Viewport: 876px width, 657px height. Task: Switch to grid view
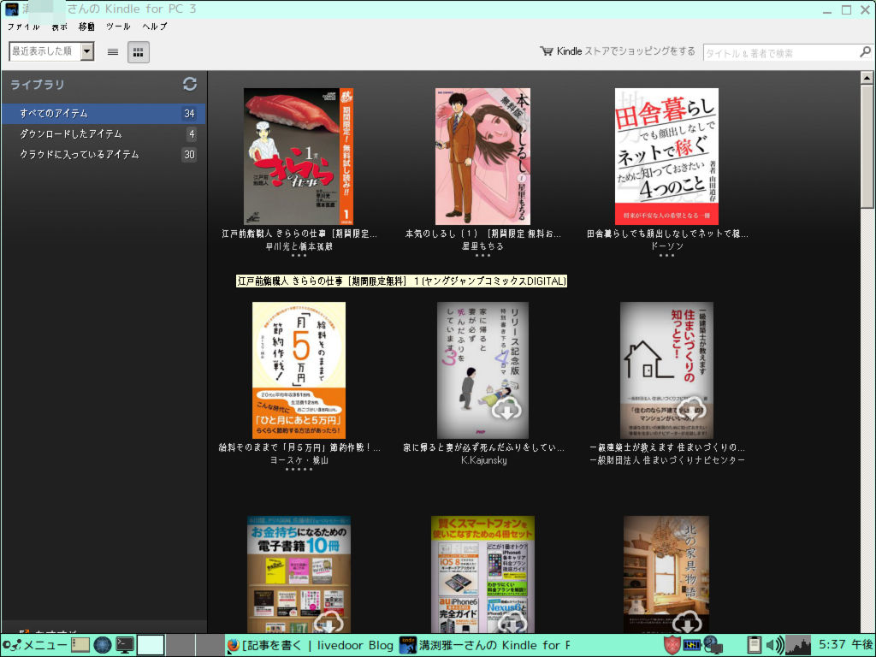138,52
